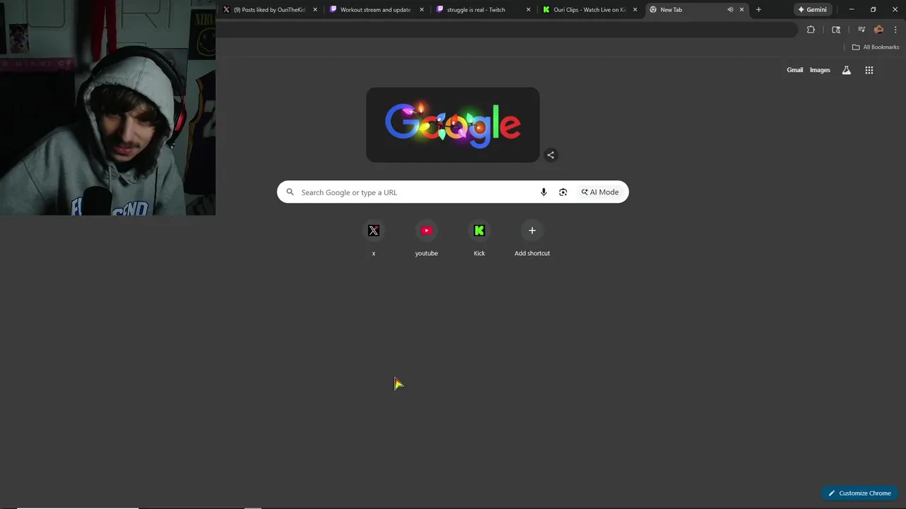906x509 pixels.
Task: Mute audio on the New Tab tab
Action: (730, 10)
